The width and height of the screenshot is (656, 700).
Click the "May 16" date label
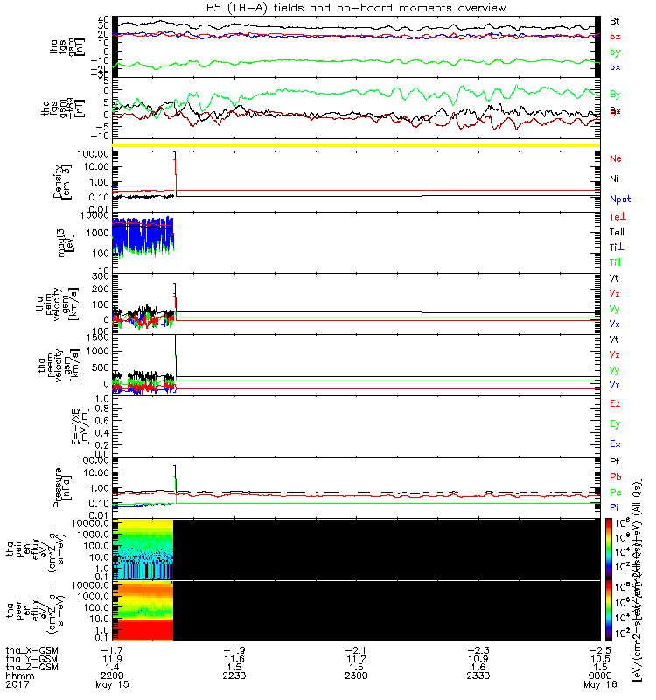click(x=600, y=684)
